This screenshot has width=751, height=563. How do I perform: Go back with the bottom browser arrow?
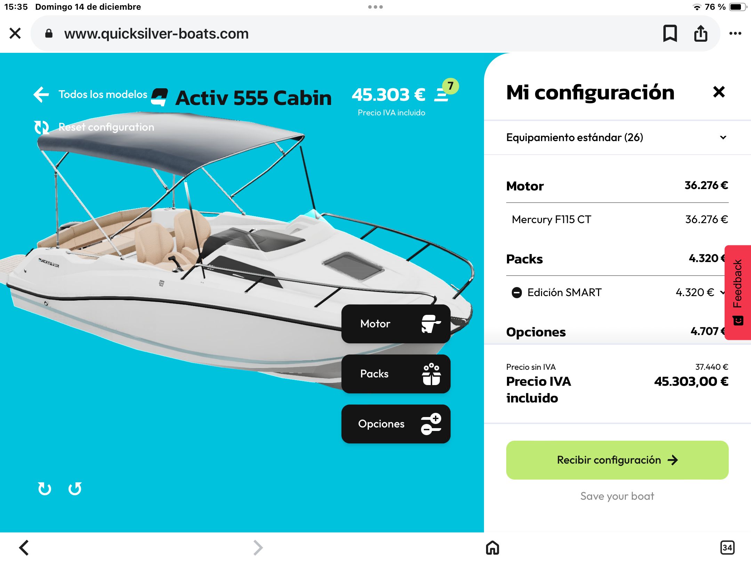[24, 548]
